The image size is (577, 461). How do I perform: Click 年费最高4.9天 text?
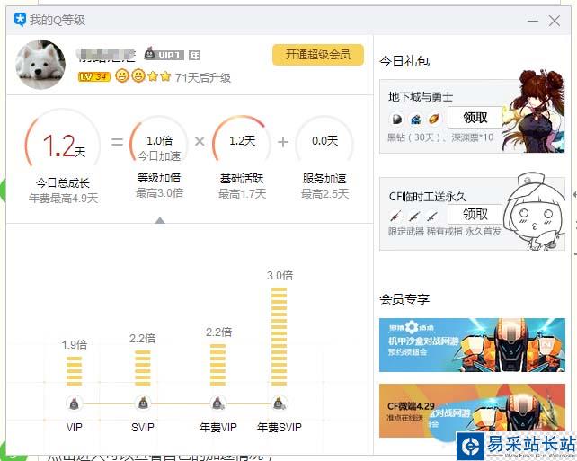click(x=63, y=199)
